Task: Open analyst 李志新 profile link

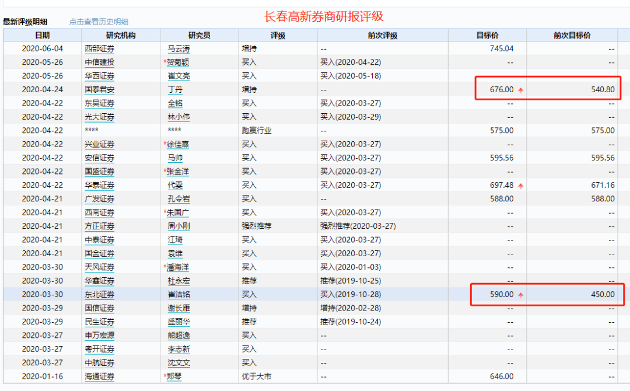Action: tap(179, 349)
